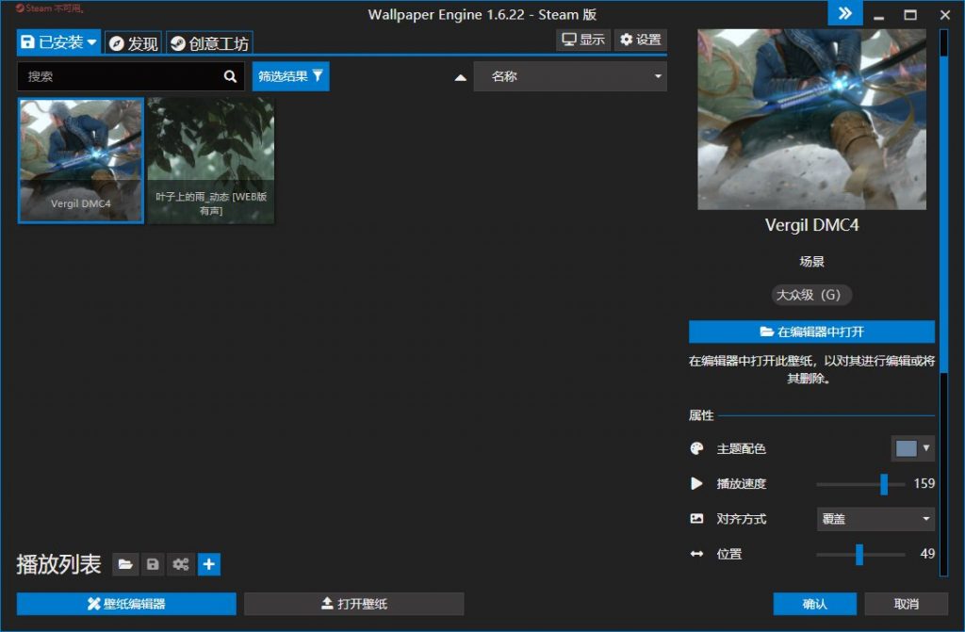Click 在编辑器中打开 to edit wallpaper
965x632 pixels.
(x=810, y=332)
